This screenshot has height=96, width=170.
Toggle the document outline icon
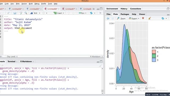pos(100,13)
